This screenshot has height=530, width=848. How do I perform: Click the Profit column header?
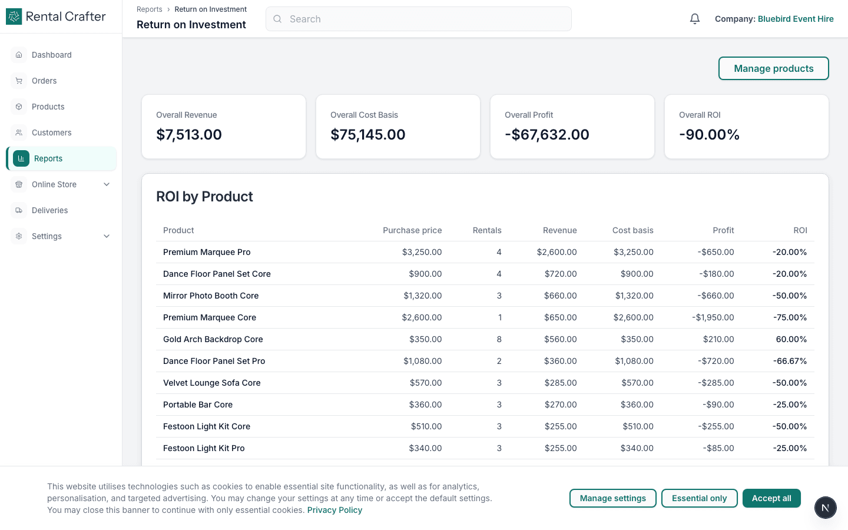[723, 230]
